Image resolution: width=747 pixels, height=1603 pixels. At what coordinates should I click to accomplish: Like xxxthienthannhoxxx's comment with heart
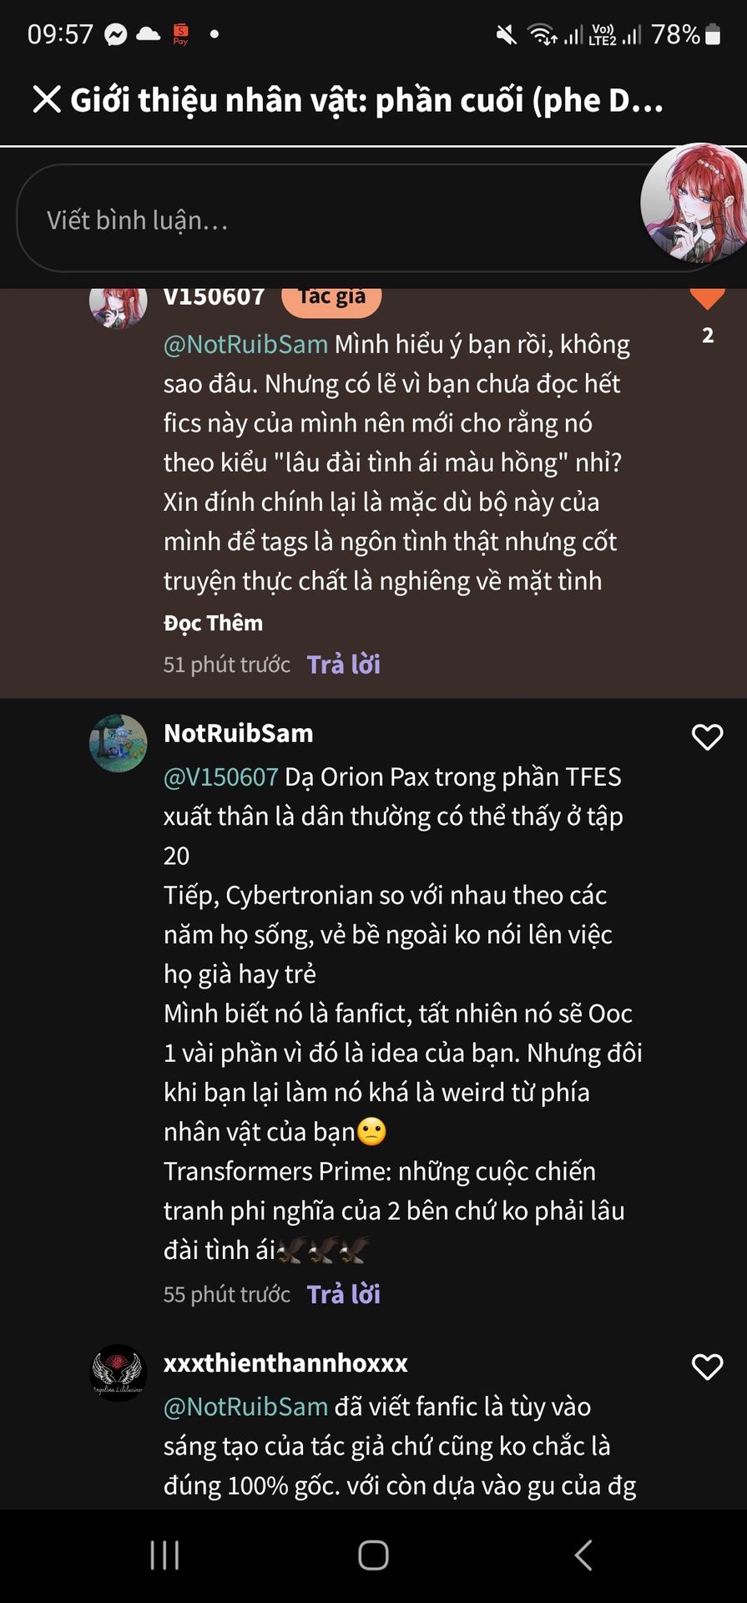(707, 1367)
